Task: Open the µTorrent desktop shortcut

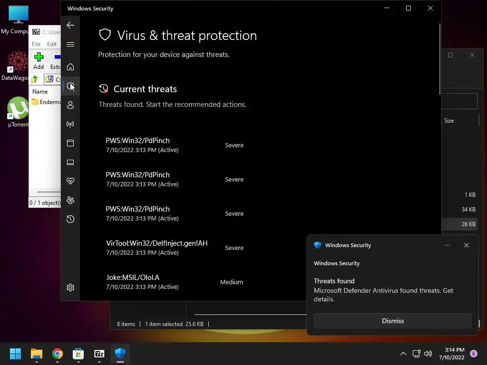Action: coord(18,112)
